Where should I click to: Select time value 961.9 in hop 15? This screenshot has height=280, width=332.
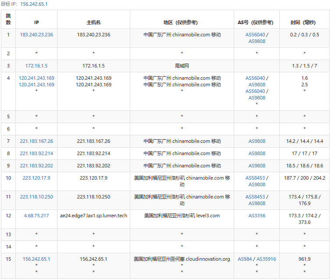(x=304, y=259)
